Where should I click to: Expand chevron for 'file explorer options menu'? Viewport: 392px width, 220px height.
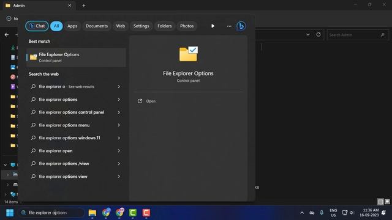point(119,125)
